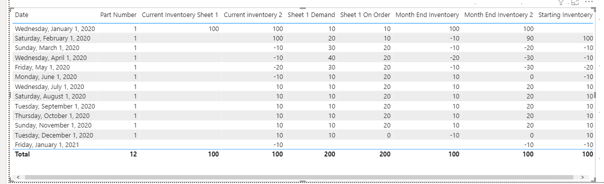604x184 pixels.
Task: Click the Starting Inventoery column header
Action: 565,15
